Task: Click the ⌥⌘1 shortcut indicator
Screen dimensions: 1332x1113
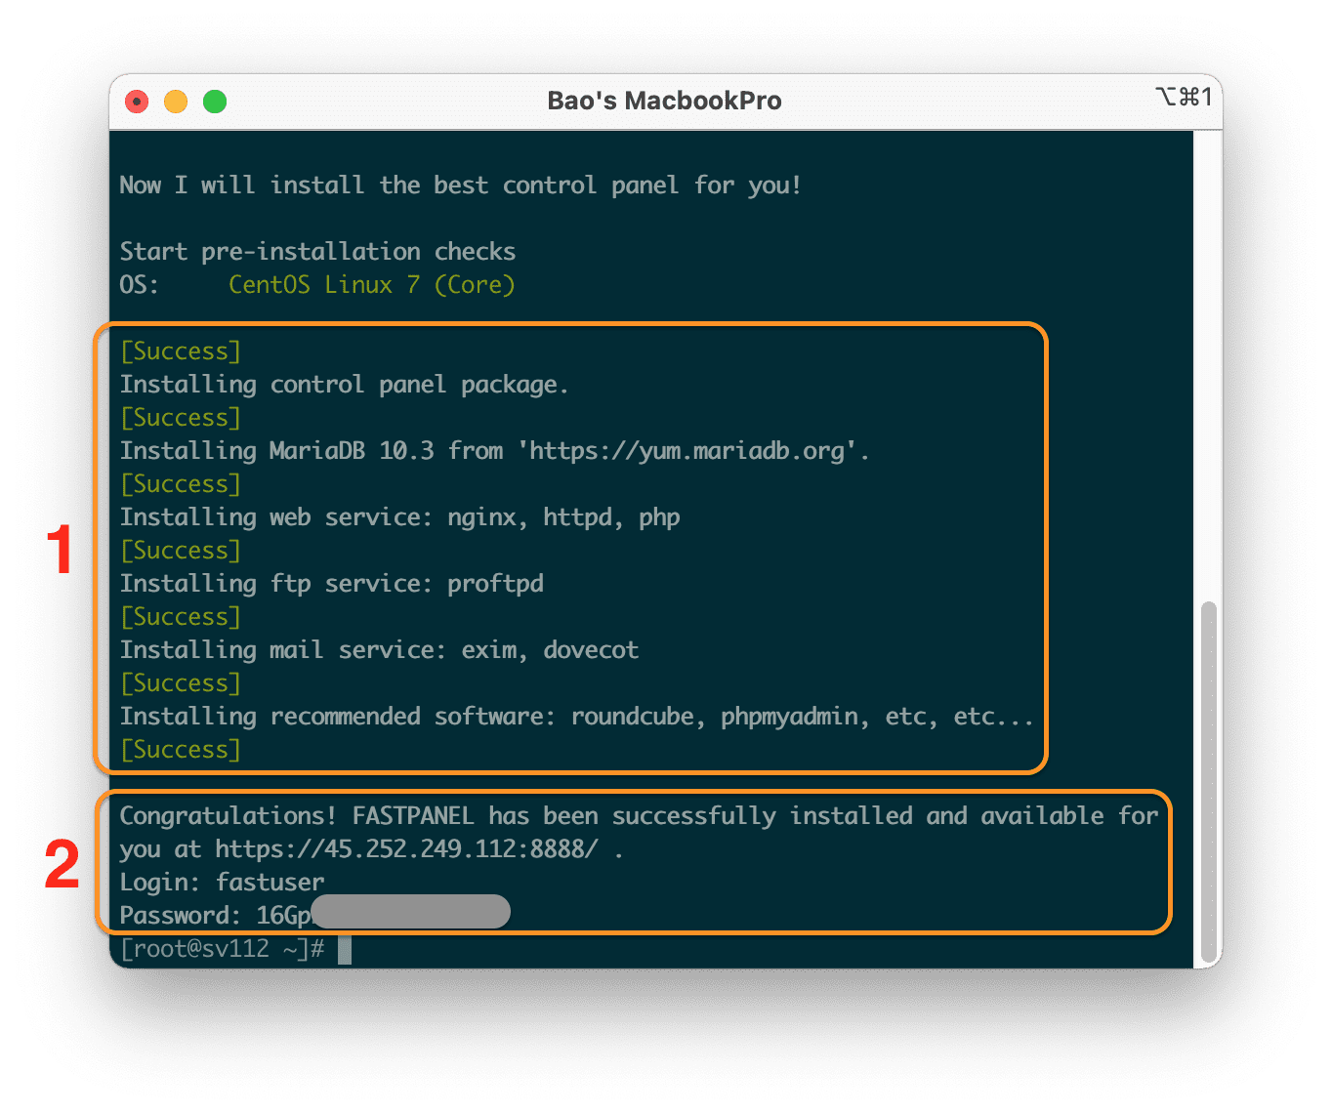Action: (x=1185, y=97)
